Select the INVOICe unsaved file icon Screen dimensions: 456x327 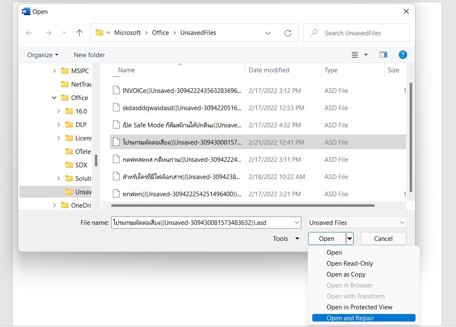pos(116,90)
